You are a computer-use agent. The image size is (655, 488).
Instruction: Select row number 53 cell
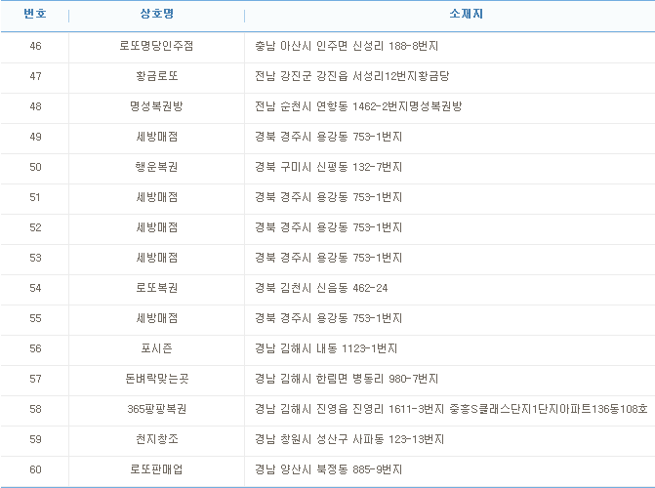(x=35, y=258)
